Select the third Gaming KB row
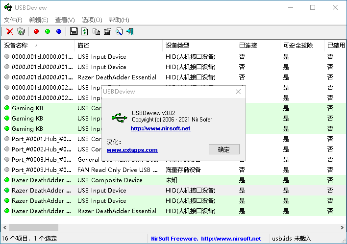The height and width of the screenshot is (244, 347). click(x=173, y=129)
